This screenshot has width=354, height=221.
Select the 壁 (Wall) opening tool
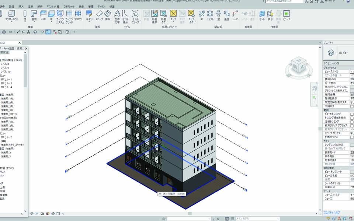point(219,15)
